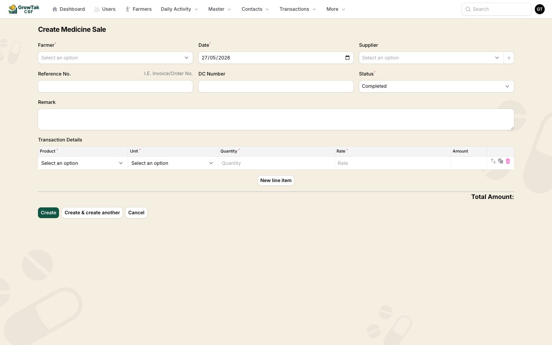Click the DC Number input field
Screen dimensions: 552x345
(276, 86)
